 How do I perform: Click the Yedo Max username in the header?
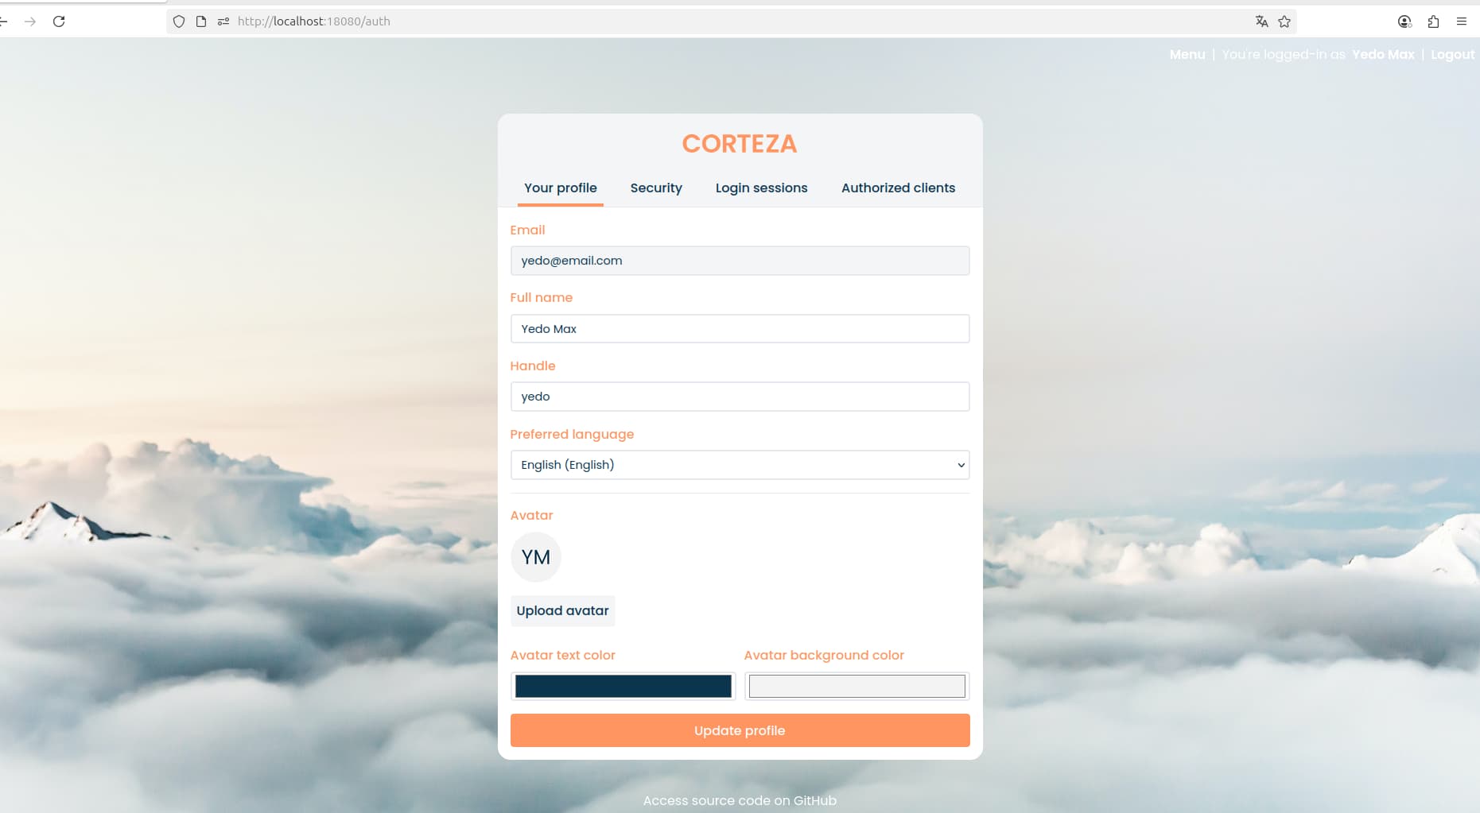coord(1383,55)
